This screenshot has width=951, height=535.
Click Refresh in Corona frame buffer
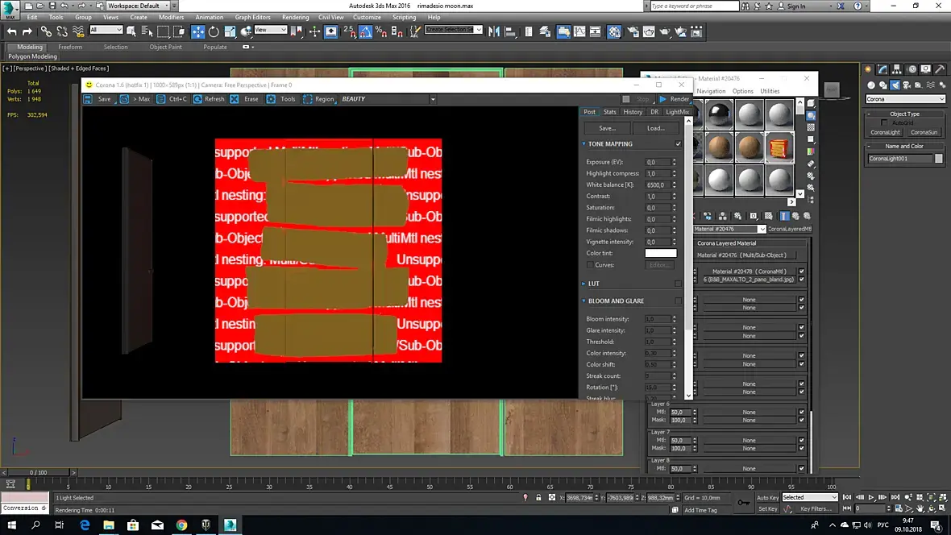(x=209, y=99)
